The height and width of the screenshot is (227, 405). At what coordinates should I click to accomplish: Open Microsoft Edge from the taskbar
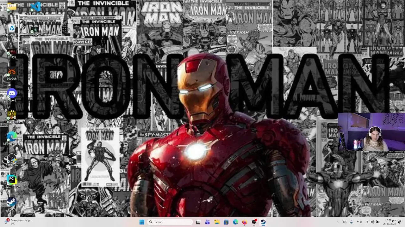(x=235, y=222)
